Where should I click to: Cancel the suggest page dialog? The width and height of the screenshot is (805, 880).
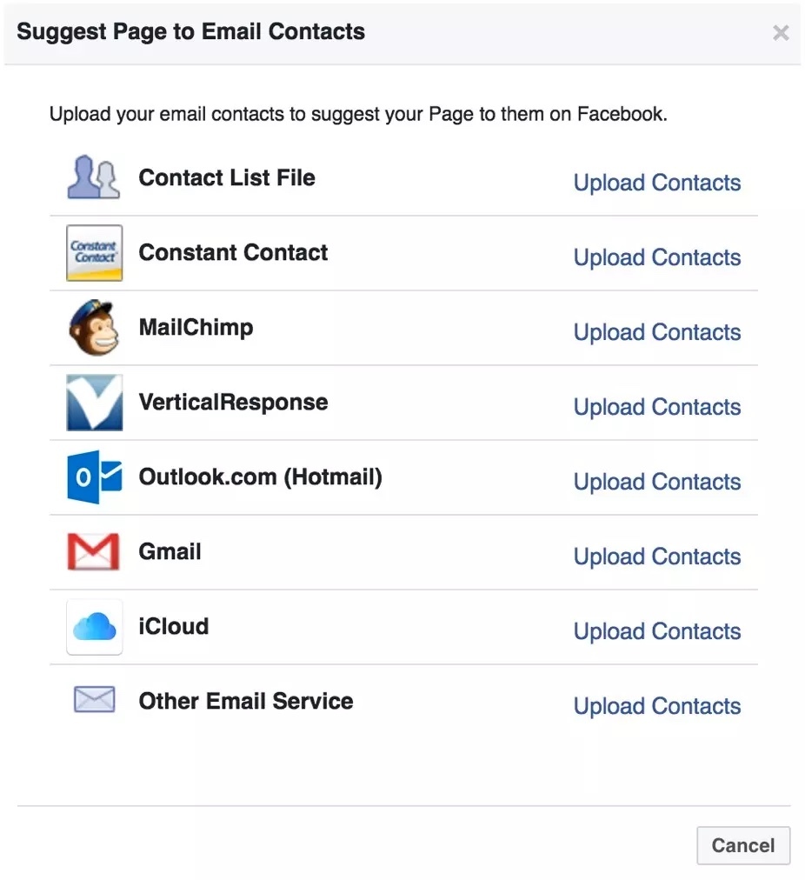click(x=743, y=845)
